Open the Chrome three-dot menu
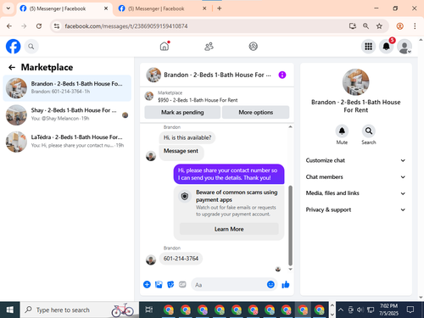424x318 pixels. click(x=415, y=26)
